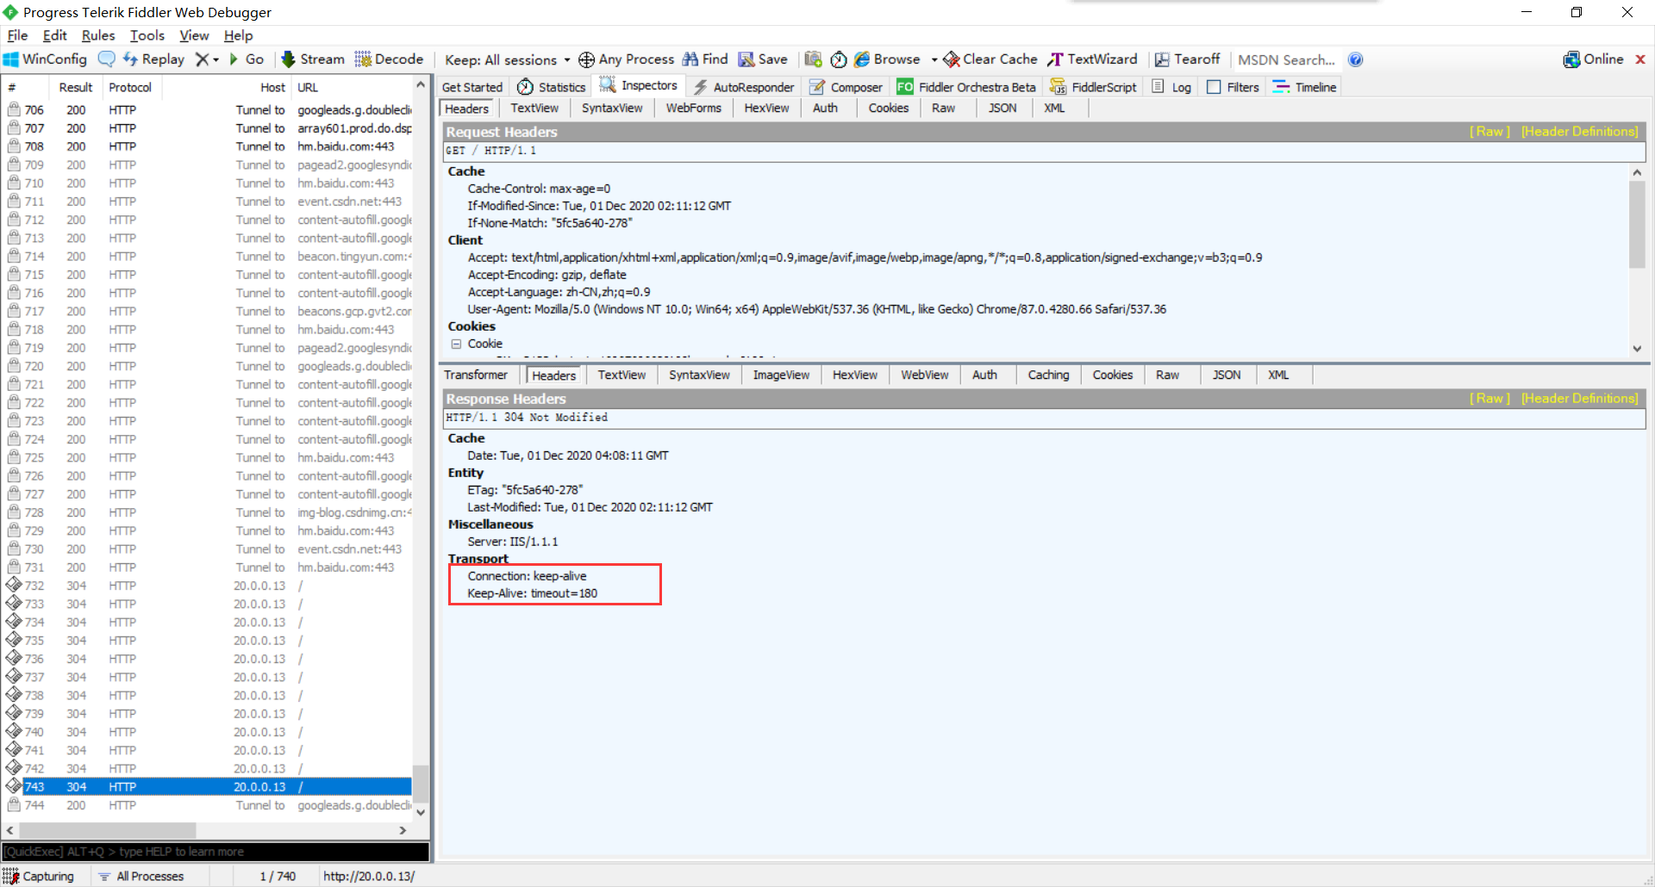This screenshot has width=1655, height=887.
Task: Replay the selected session
Action: 154,59
